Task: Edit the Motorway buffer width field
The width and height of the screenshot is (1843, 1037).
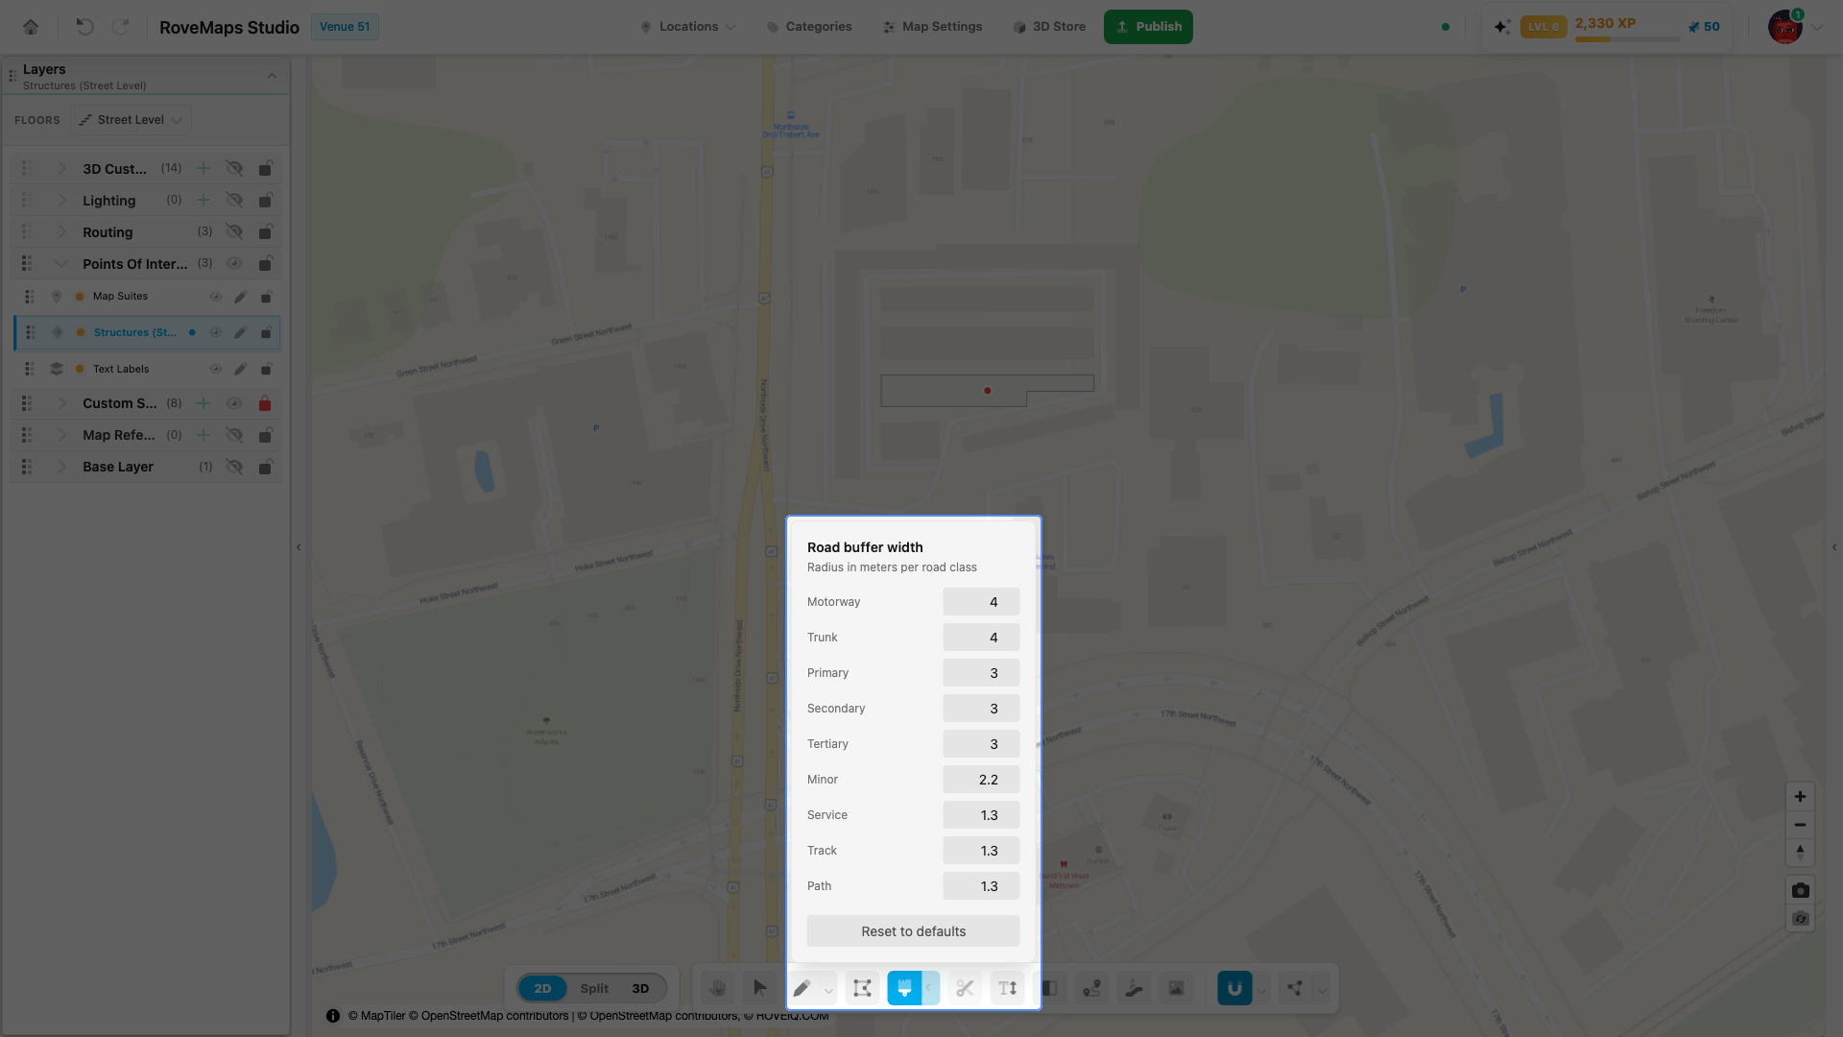Action: click(x=981, y=602)
